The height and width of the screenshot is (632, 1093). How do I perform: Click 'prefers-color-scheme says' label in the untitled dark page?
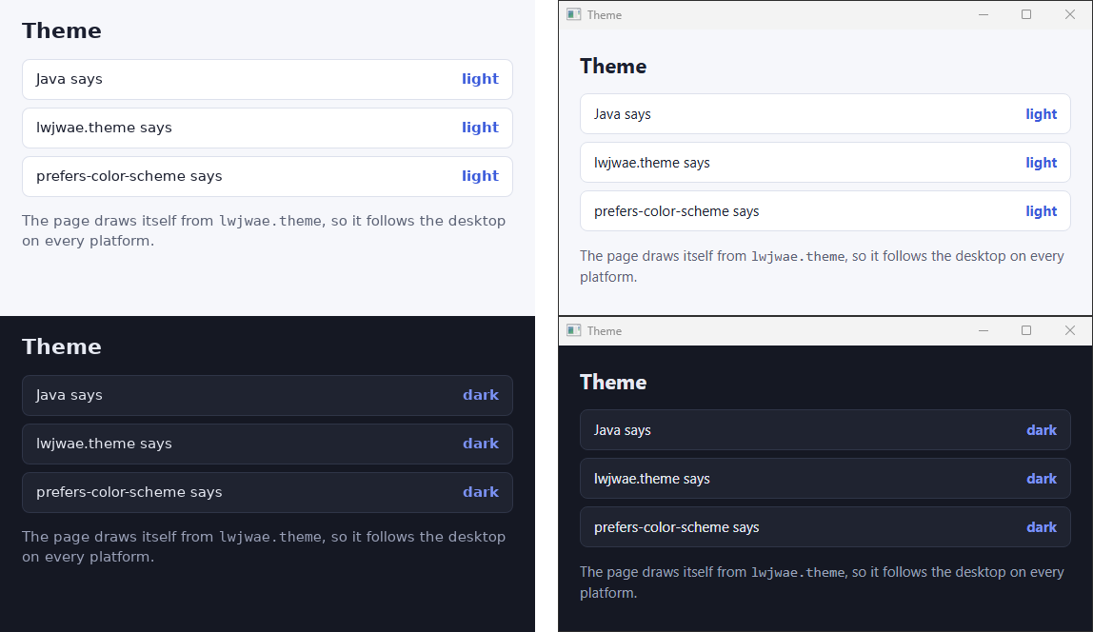pos(129,492)
